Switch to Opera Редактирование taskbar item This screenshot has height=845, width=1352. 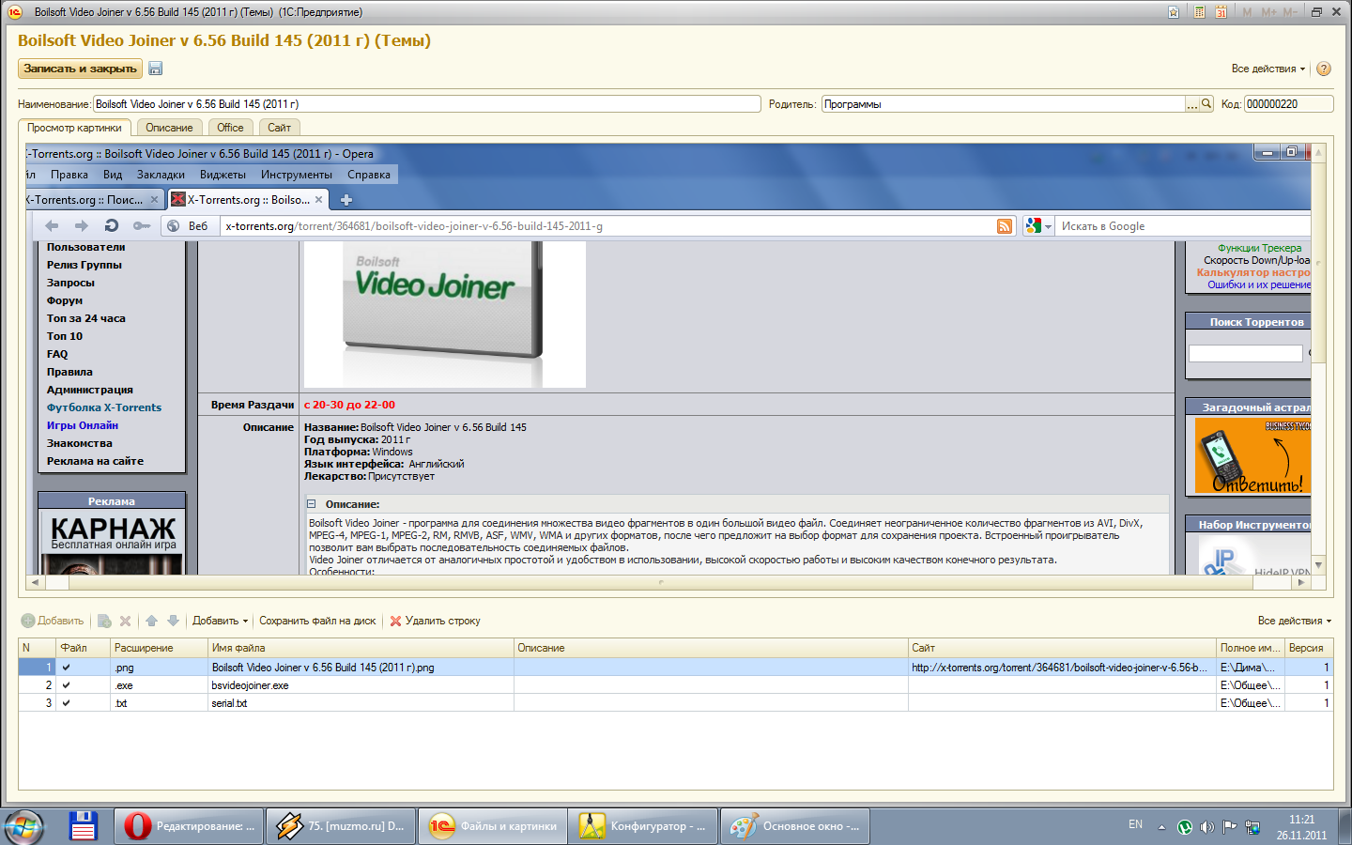coord(189,826)
